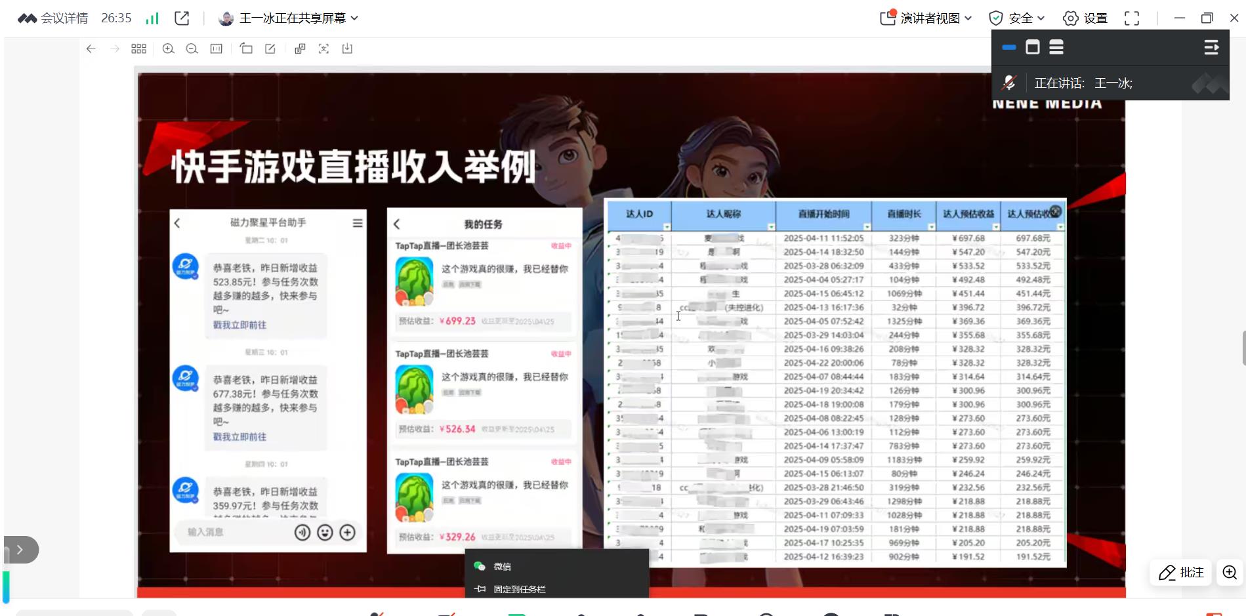Open the 达人预估收益 column filter dropdown
The width and height of the screenshot is (1246, 616).
(996, 227)
